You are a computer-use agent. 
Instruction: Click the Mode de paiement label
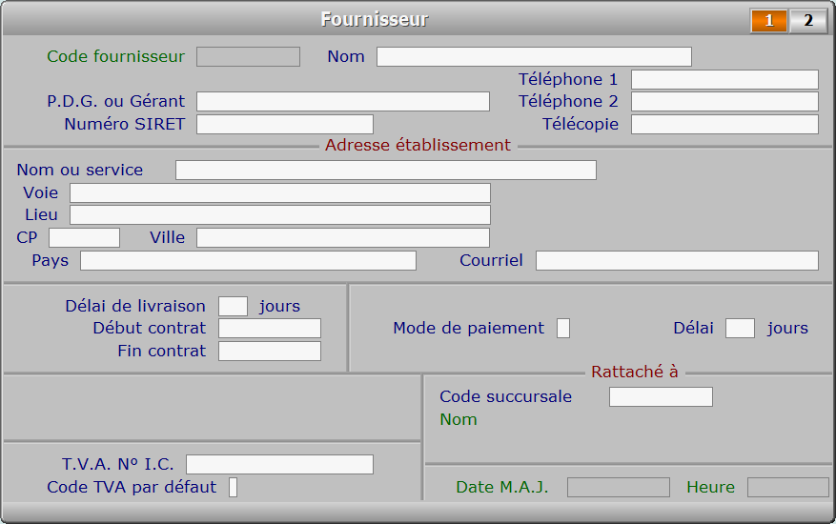pyautogui.click(x=469, y=329)
